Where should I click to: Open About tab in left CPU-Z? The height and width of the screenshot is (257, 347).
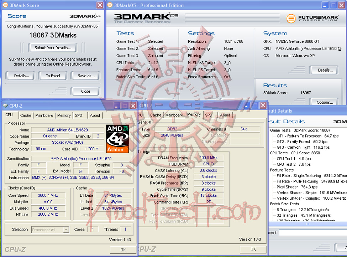(95, 115)
